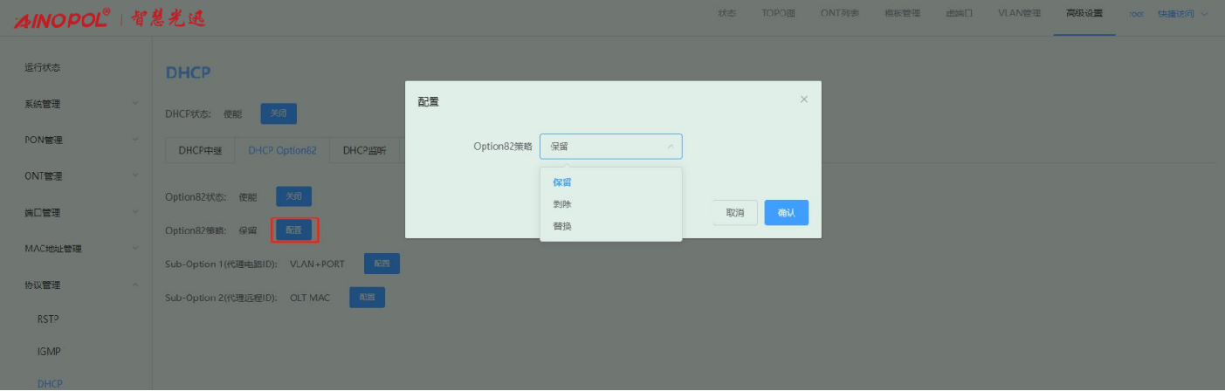
Task: Turn off DHCP状态 using 关闭 button
Action: [279, 113]
